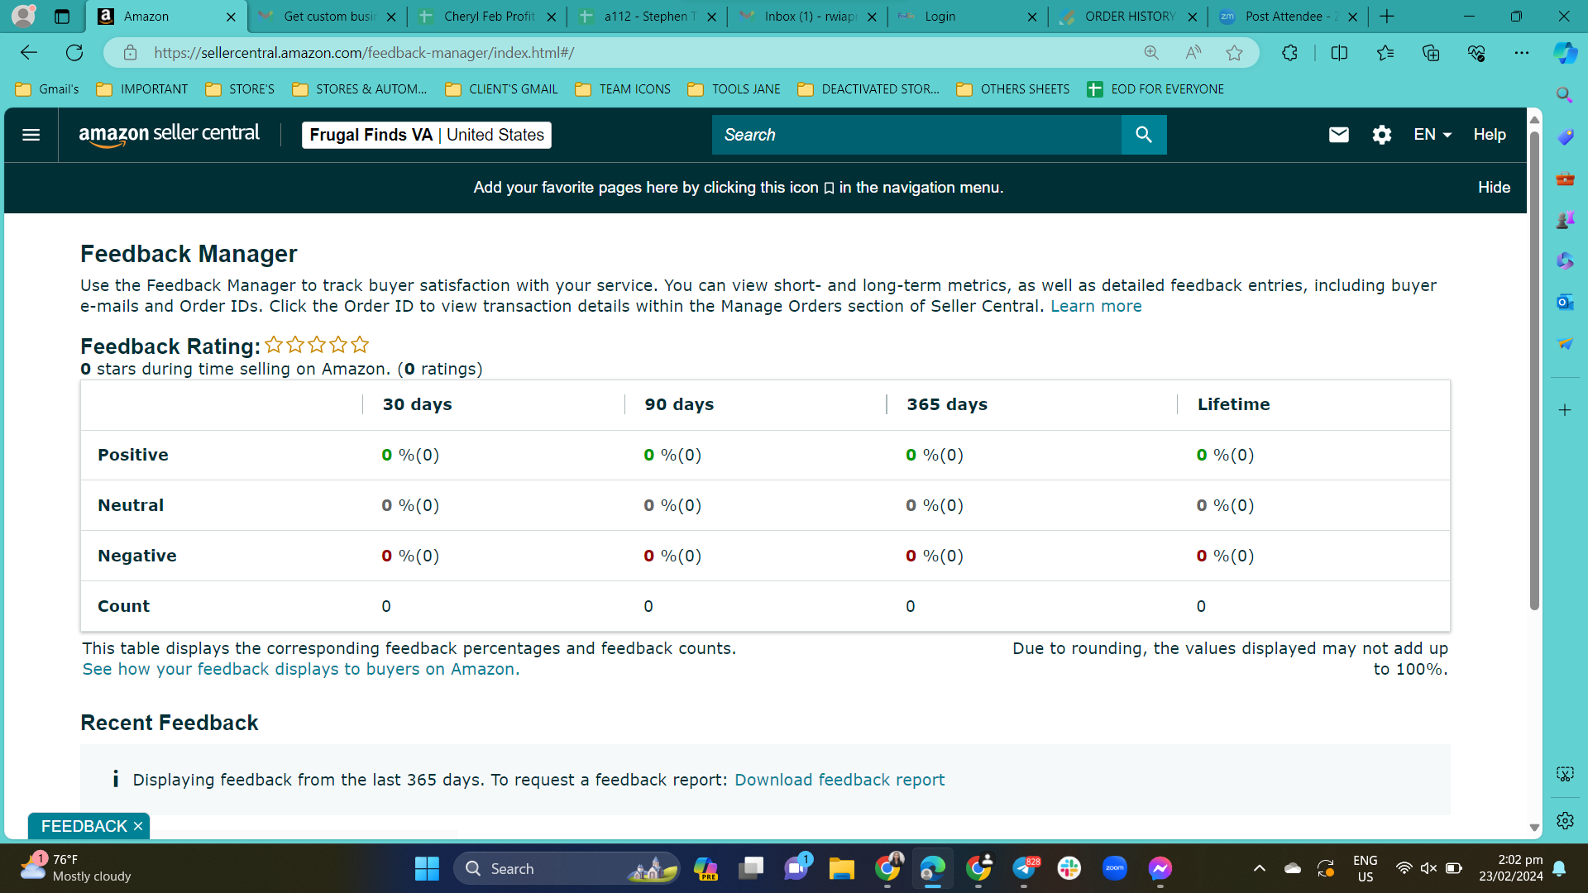Switch to the Inbox (1) tab
This screenshot has width=1588, height=893.
[809, 17]
